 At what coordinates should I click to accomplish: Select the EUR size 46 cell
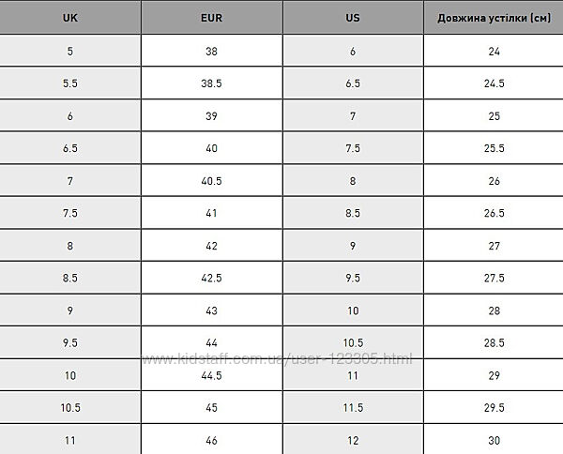211,439
